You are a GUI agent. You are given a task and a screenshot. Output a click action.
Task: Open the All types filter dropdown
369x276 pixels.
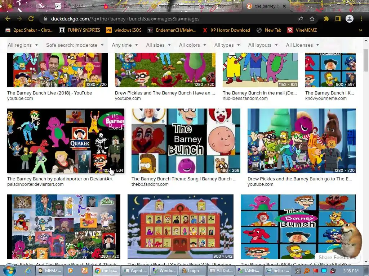tap(227, 45)
